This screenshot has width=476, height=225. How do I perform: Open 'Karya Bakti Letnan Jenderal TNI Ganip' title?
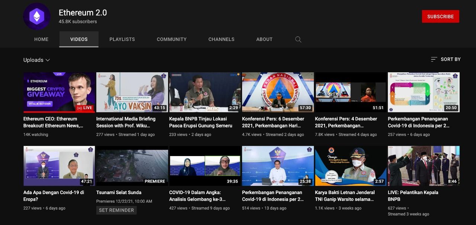pyautogui.click(x=345, y=196)
